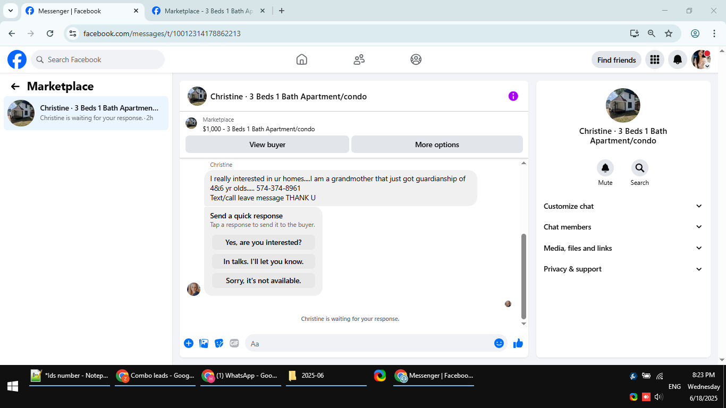This screenshot has height=408, width=726.
Task: Open the notifications bell in the header
Action: tap(678, 60)
